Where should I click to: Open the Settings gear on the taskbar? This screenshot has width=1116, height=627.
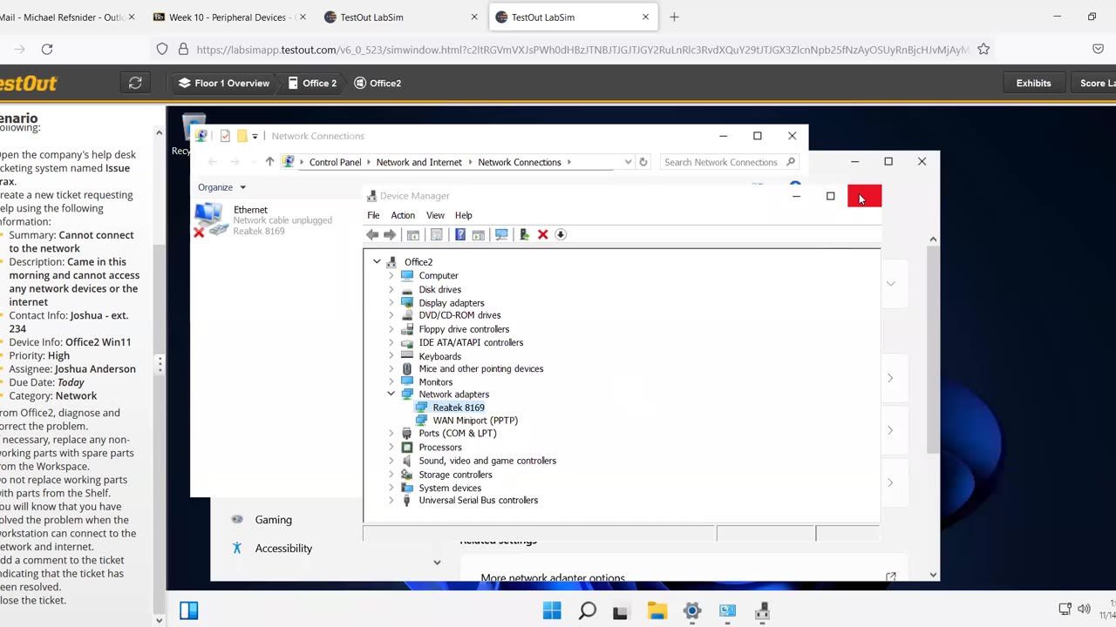point(691,610)
